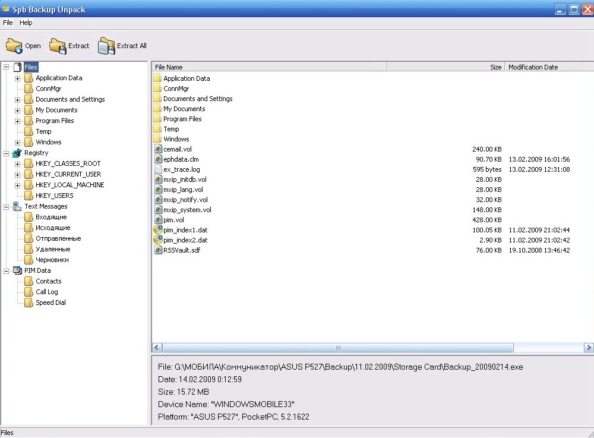This screenshot has width=594, height=438.
Task: Expand Program Files tree node
Action: [x=17, y=121]
